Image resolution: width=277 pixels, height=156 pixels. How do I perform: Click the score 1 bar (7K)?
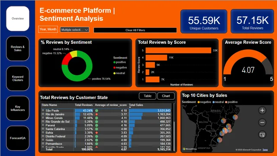(x=152, y=79)
